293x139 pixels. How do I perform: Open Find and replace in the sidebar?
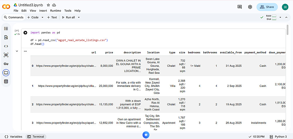pyautogui.click(x=6, y=37)
